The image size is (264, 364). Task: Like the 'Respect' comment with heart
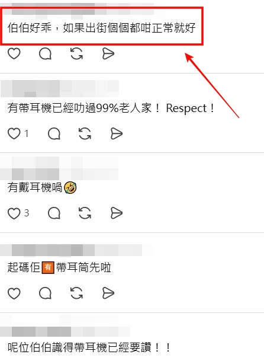coord(14,133)
